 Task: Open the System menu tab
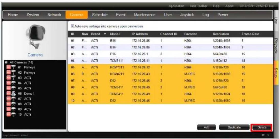(x=33, y=15)
